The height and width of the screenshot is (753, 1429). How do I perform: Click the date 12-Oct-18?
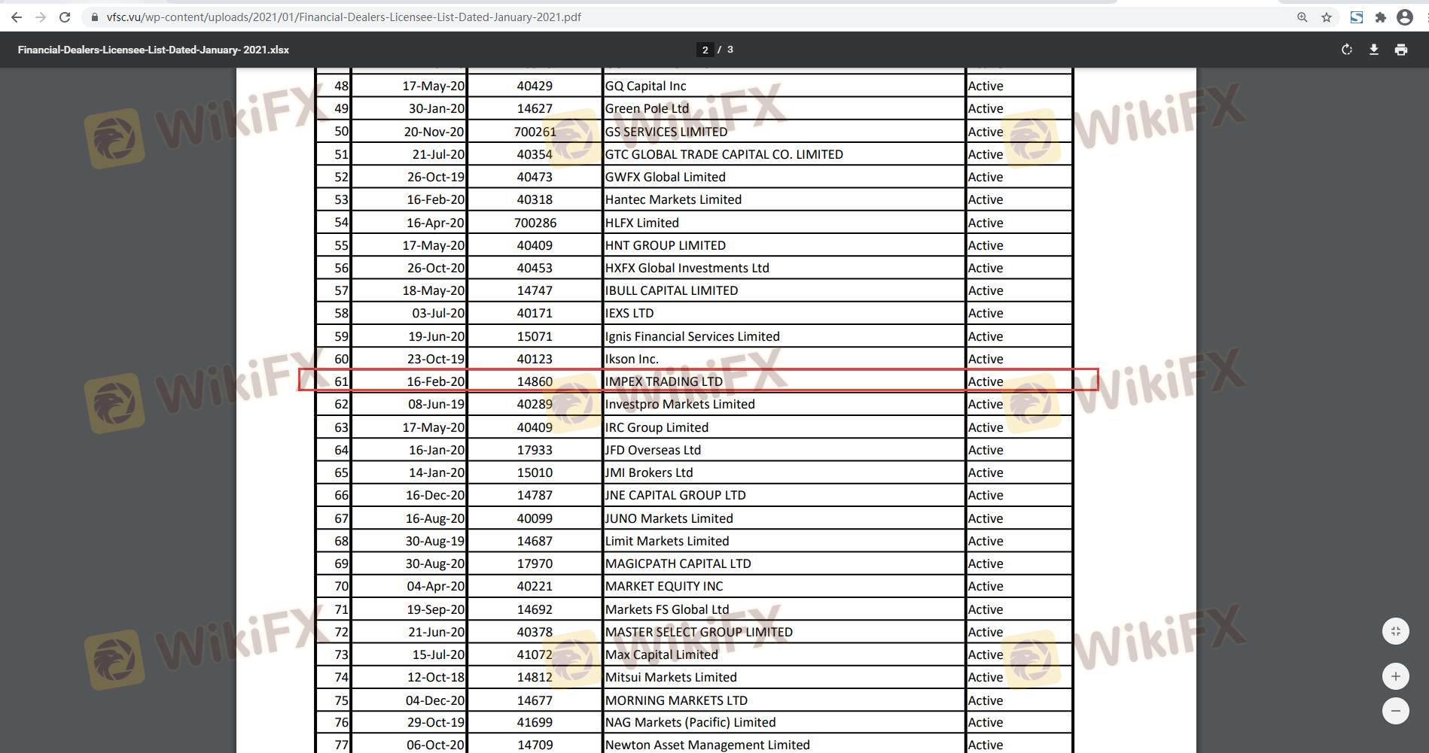coord(436,677)
